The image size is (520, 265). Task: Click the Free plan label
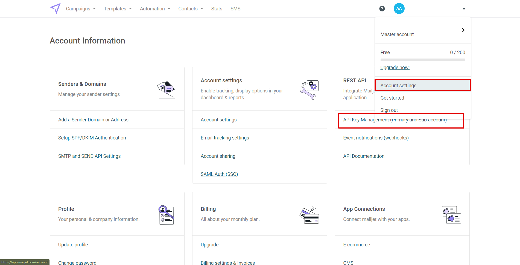tap(385, 53)
